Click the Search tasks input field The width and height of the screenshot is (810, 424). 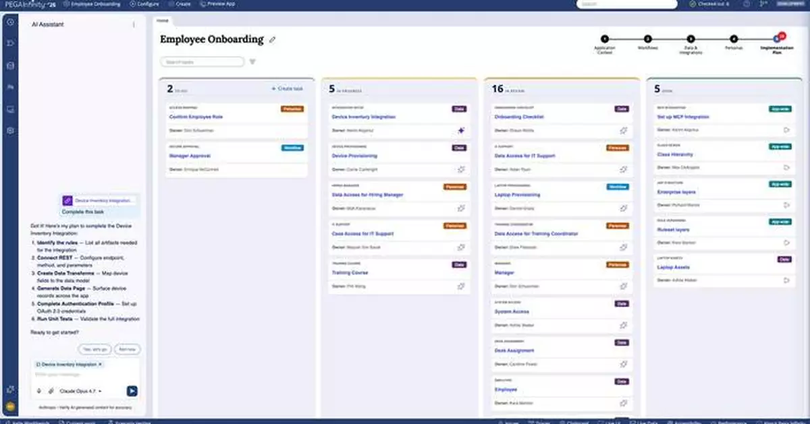click(x=202, y=62)
